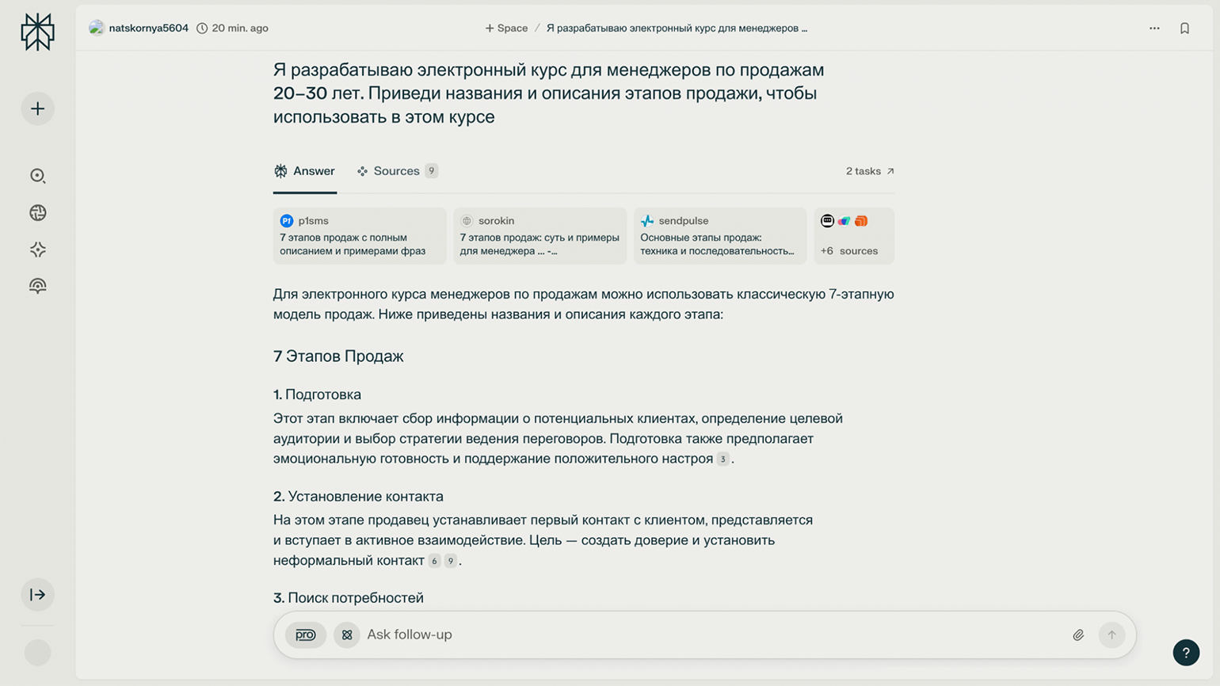This screenshot has width=1220, height=686.
Task: Open the help question mark button
Action: [1185, 653]
